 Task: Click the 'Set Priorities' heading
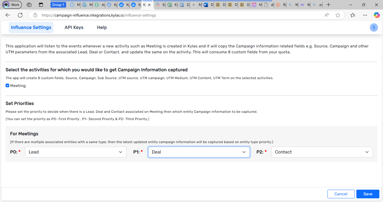coord(20,104)
